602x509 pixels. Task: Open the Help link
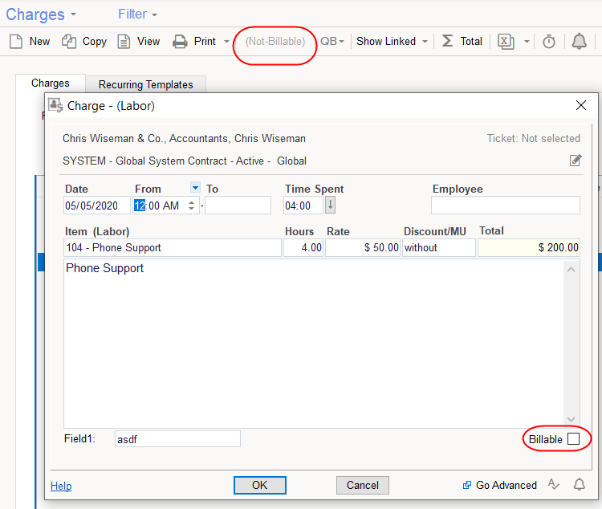click(61, 486)
